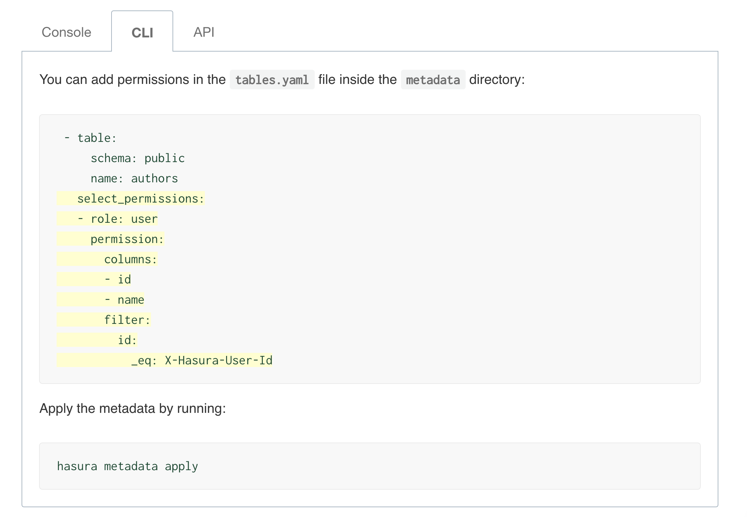Click the metadata inline code label

(x=433, y=80)
